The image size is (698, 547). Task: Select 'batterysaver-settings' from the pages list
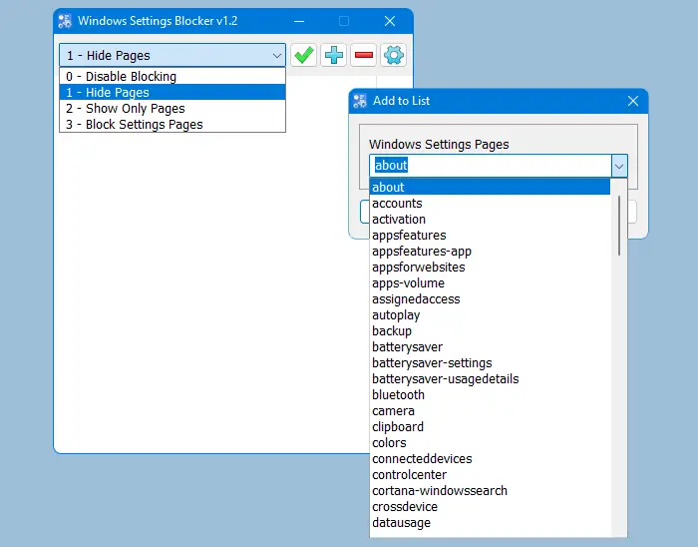point(491,363)
